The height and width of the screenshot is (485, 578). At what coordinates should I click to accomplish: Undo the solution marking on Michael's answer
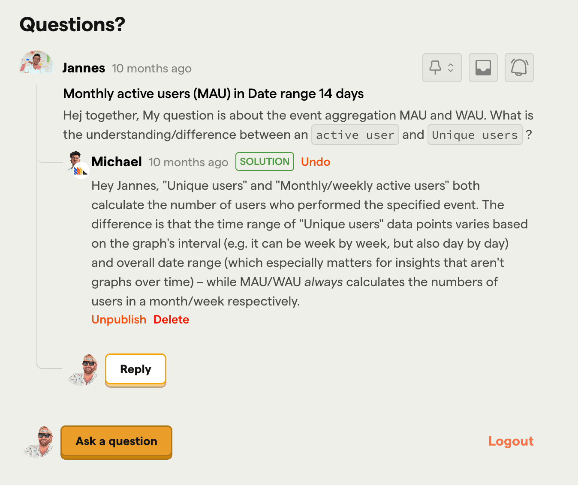coord(316,162)
